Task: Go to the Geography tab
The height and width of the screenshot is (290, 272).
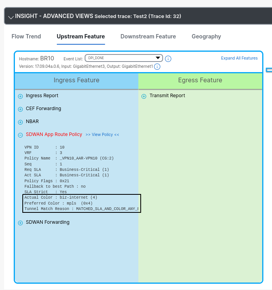Action: pos(206,36)
